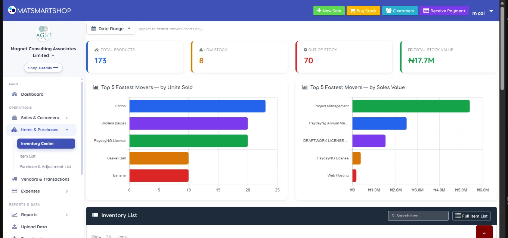This screenshot has width=508, height=238.
Task: Click the Low Stock value 8
Action: (x=201, y=60)
